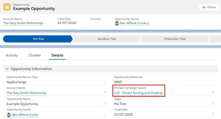This screenshot has height=119, width=221.
Task: Select the Production Trial stage in path
Action: point(175,39)
